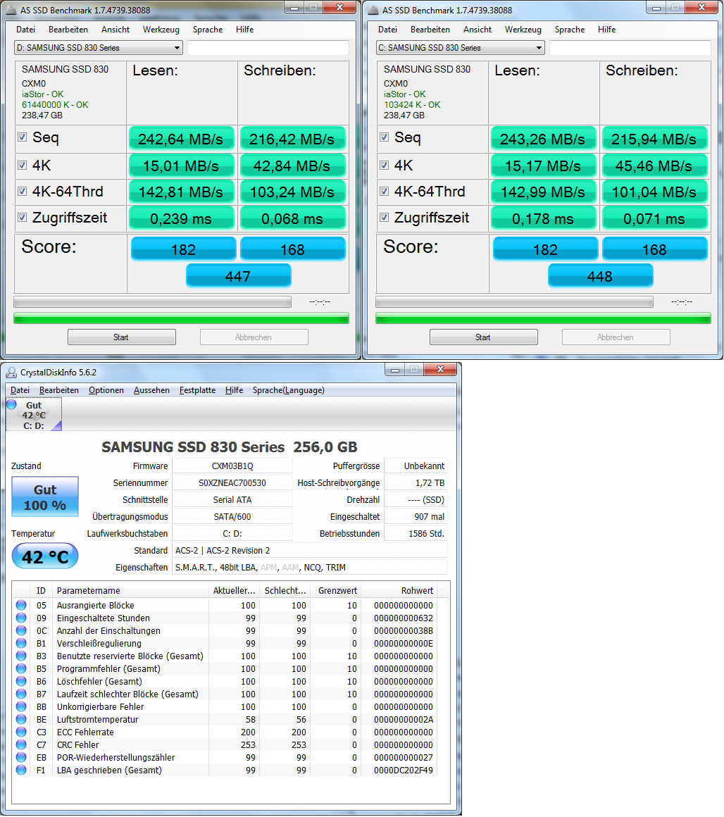Image resolution: width=724 pixels, height=817 pixels.
Task: Start benchmark in D: drive window
Action: click(121, 337)
